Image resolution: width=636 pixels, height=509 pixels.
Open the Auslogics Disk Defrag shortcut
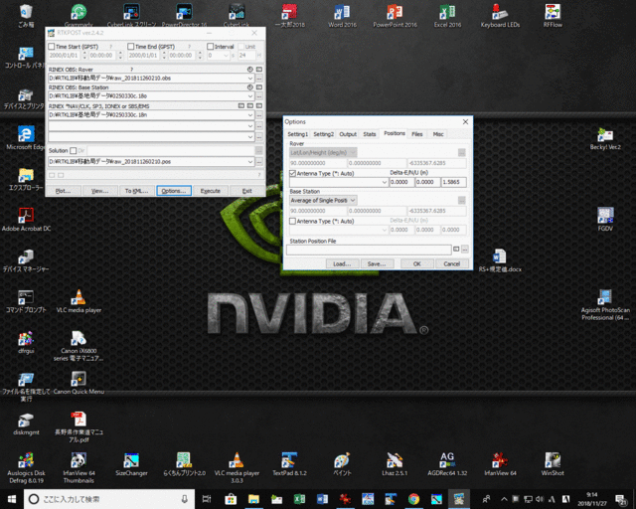26,467
